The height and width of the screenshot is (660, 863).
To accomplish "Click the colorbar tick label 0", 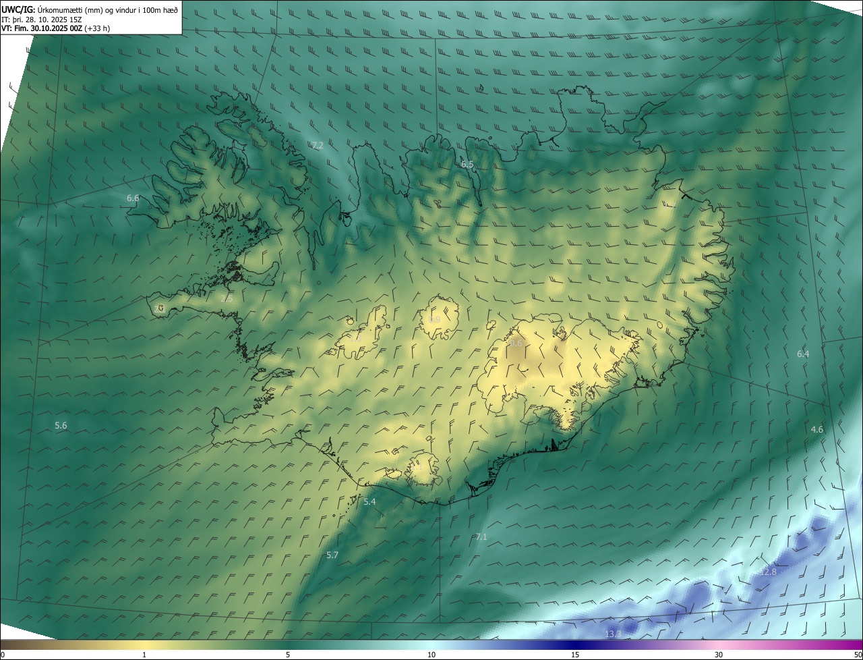I will pyautogui.click(x=3, y=655).
